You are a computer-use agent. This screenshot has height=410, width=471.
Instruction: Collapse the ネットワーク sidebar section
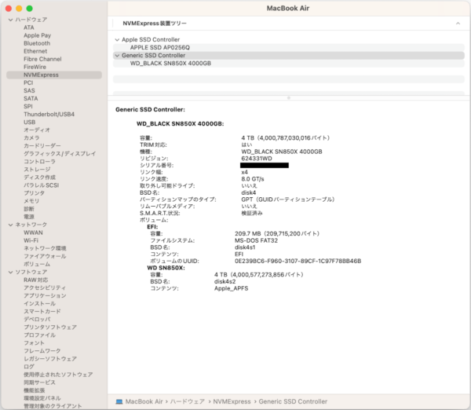(x=10, y=225)
